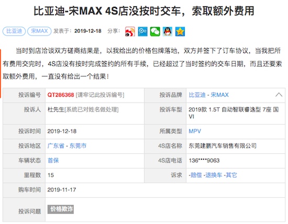Screen dimensions: 288x224
Task: Click 宋MAX link in complaint brand row
Action: [219, 95]
